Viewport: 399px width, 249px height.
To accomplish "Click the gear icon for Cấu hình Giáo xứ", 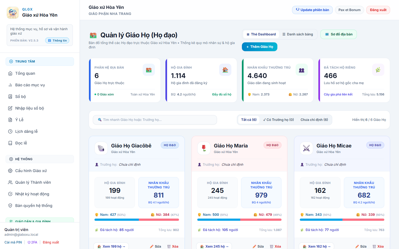I will coord(10,171).
